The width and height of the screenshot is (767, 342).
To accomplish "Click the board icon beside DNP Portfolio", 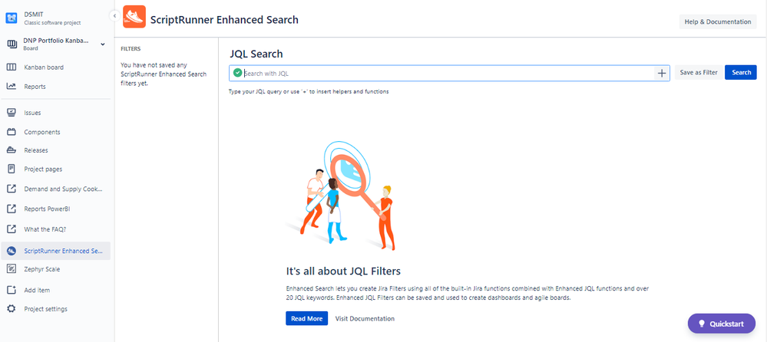I will pos(12,44).
